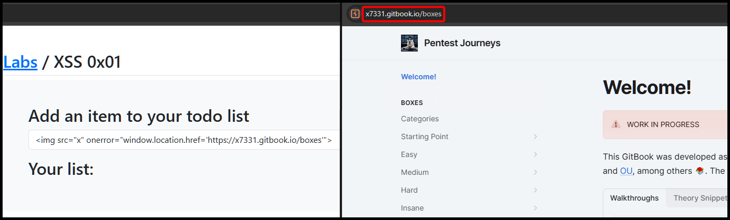
Task: Select the Starting Point sidebar label
Action: pyautogui.click(x=425, y=137)
